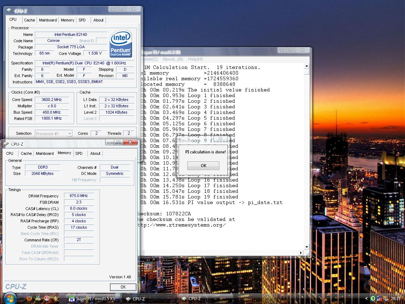Switch to Super PI taskbar button
This screenshot has height=304, width=405.
point(93,299)
